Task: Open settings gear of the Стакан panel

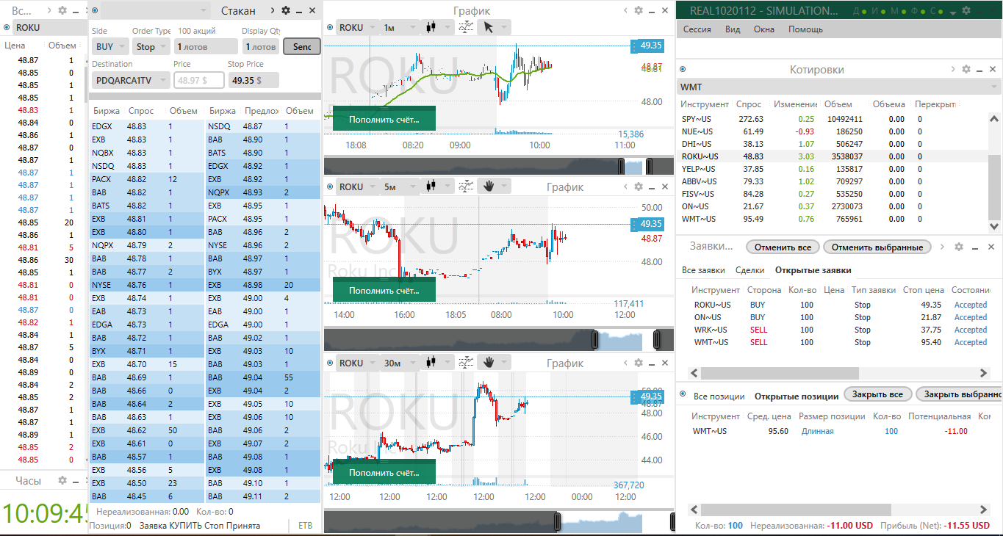Action: [286, 10]
